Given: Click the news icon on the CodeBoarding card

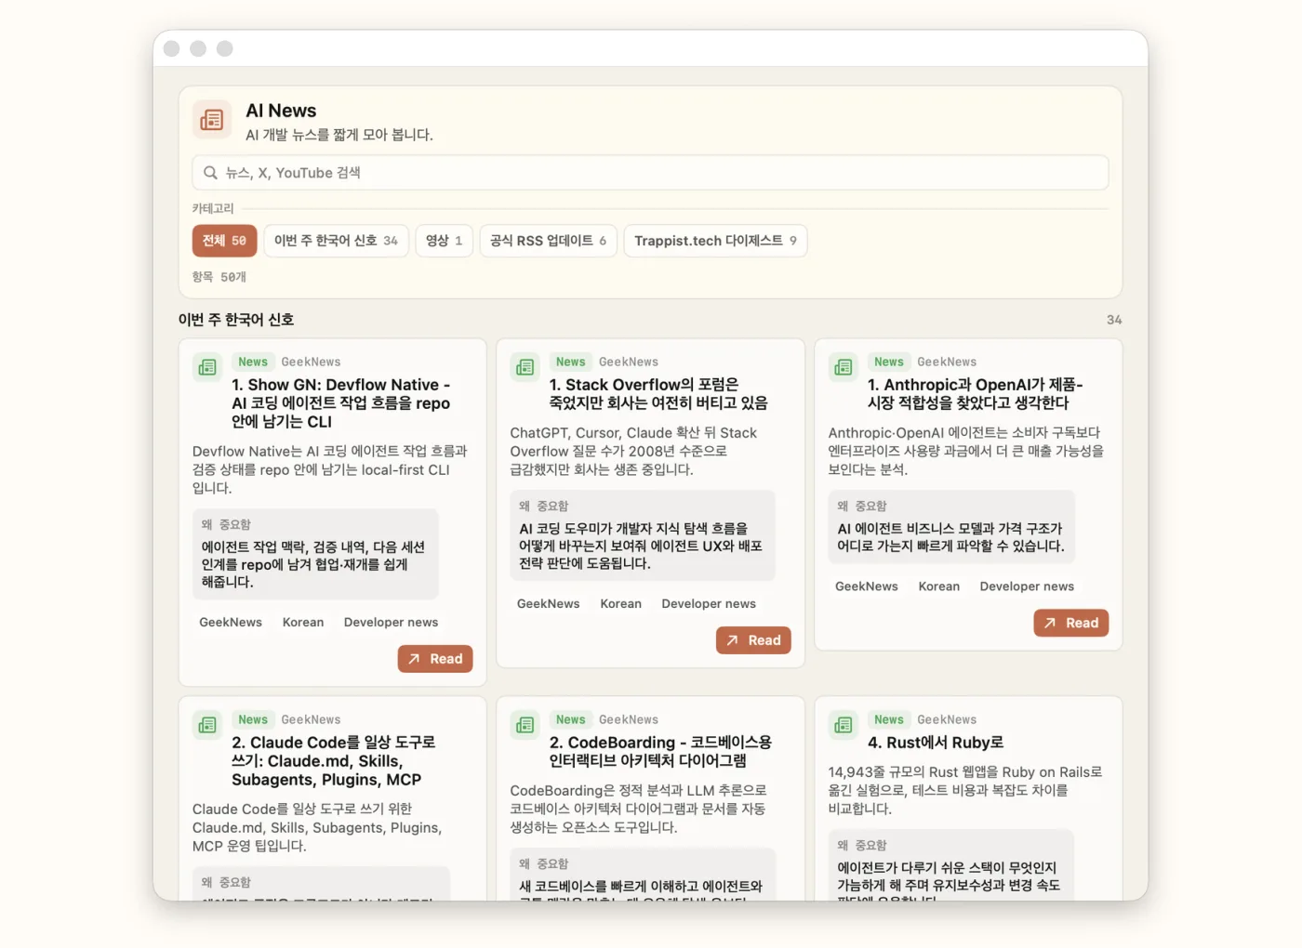Looking at the screenshot, I should coord(525,725).
